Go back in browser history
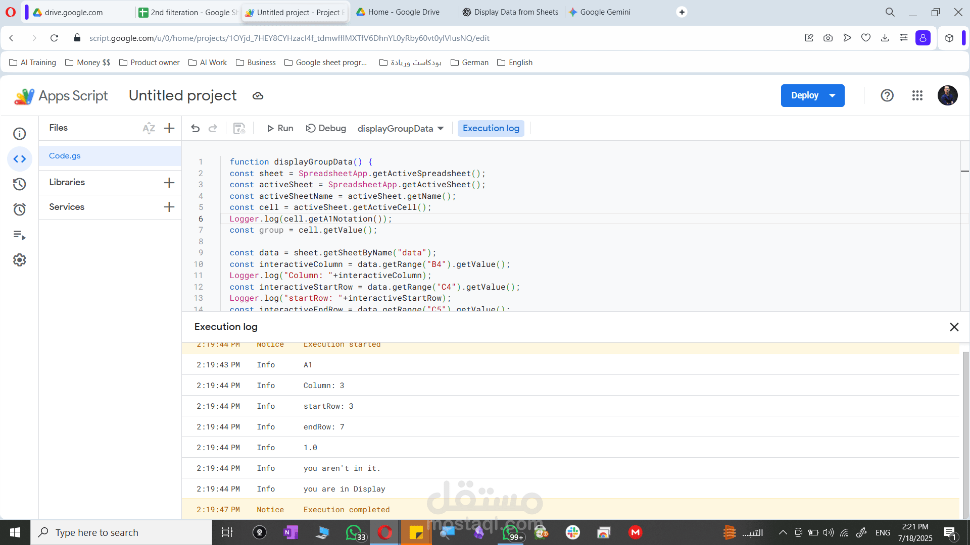The height and width of the screenshot is (545, 970). 12,38
